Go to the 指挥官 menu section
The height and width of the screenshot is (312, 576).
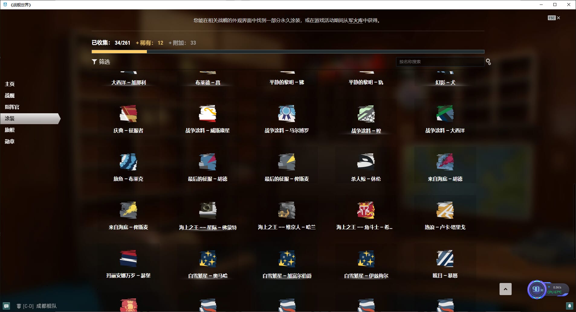(12, 107)
